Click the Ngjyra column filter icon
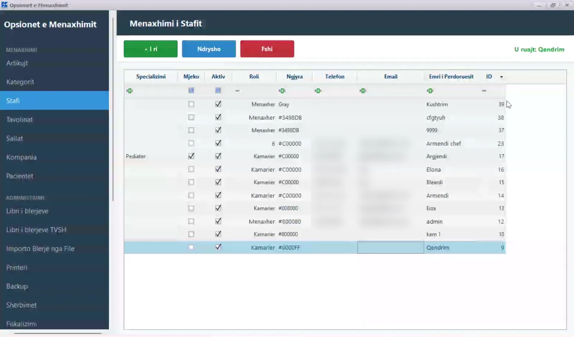This screenshot has height=337, width=574. (282, 91)
